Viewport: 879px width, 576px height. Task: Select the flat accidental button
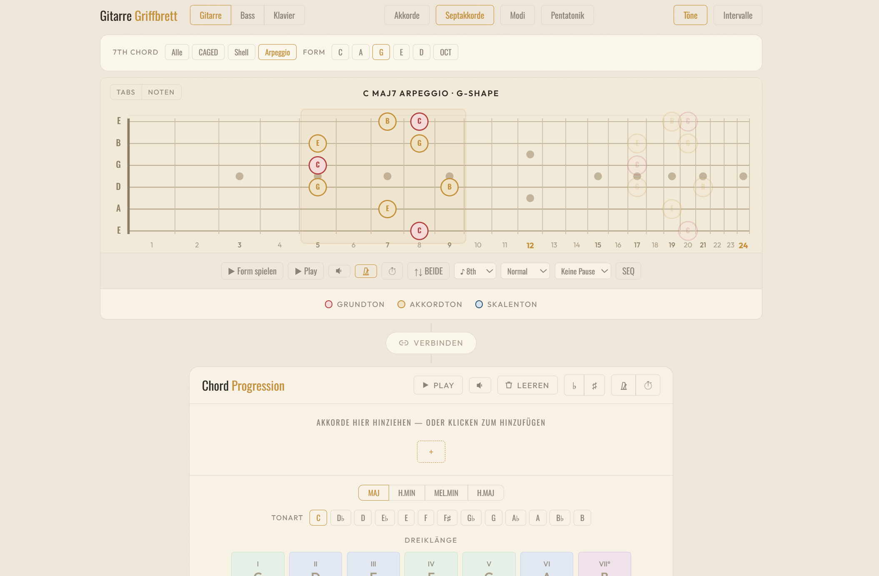(x=574, y=385)
